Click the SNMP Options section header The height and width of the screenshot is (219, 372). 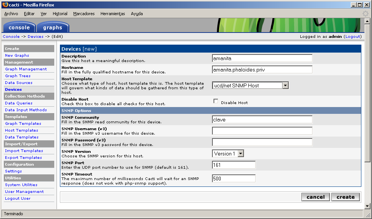(x=211, y=110)
